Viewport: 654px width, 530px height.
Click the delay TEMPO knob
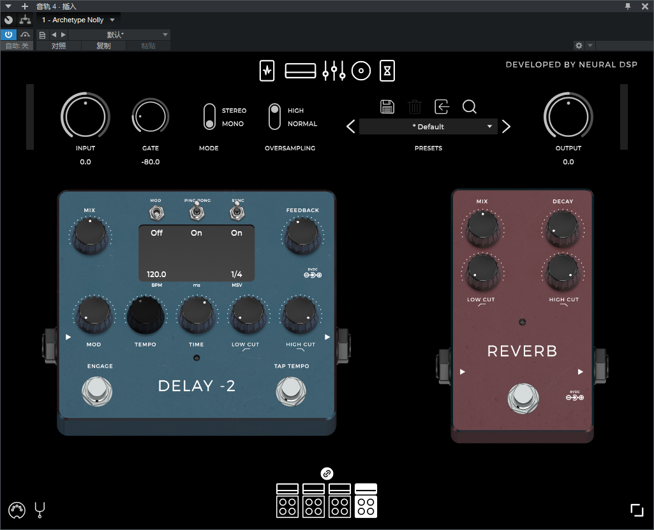pos(145,315)
